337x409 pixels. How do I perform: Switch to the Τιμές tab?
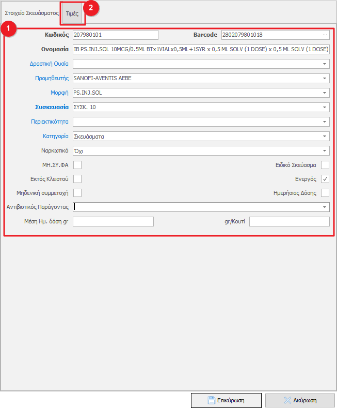[x=72, y=14]
